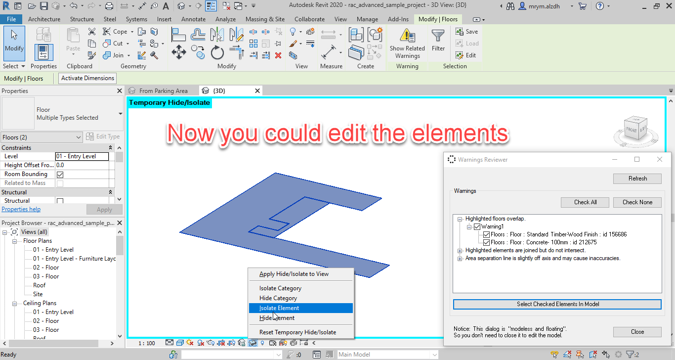
Task: Click the Check None button
Action: 637,202
